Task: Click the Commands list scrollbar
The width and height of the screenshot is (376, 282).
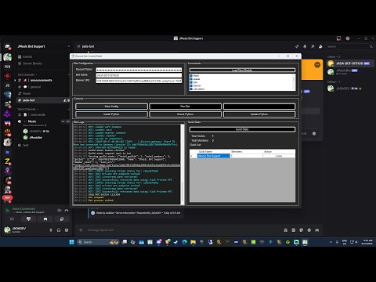Action: [x=294, y=82]
